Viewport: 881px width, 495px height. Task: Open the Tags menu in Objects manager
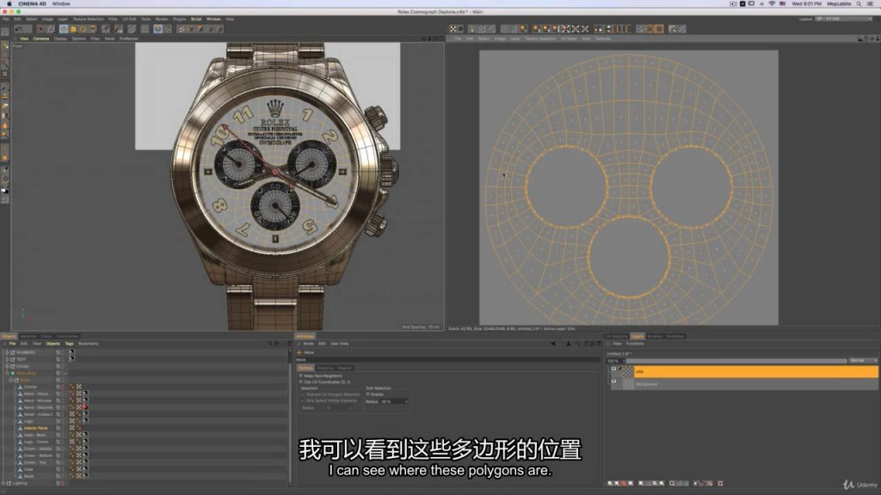69,344
